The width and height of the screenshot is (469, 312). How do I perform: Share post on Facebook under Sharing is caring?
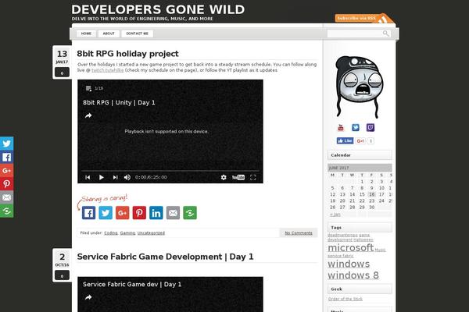pyautogui.click(x=88, y=213)
